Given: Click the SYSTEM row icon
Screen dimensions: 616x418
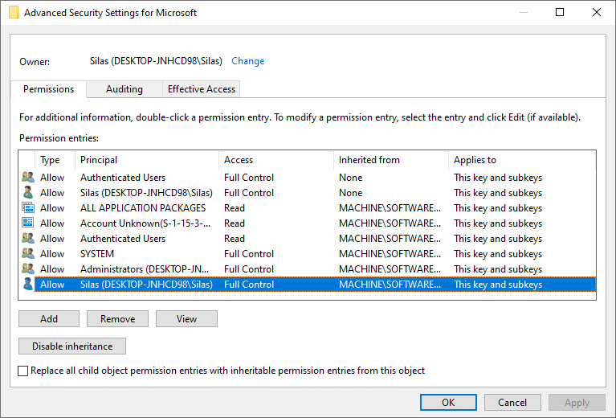Looking at the screenshot, I should (28, 254).
